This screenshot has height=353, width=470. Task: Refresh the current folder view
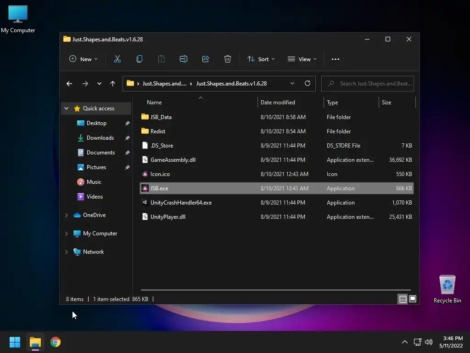(307, 84)
